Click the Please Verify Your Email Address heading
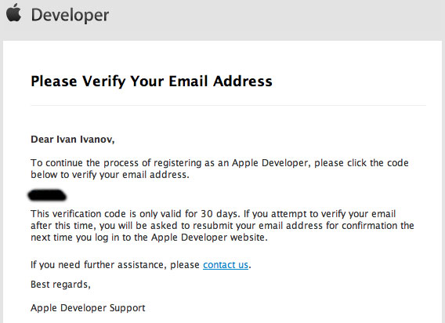This screenshot has width=445, height=323. click(x=151, y=82)
